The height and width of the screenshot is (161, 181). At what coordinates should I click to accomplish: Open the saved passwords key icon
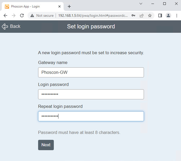pyautogui.click(x=133, y=15)
